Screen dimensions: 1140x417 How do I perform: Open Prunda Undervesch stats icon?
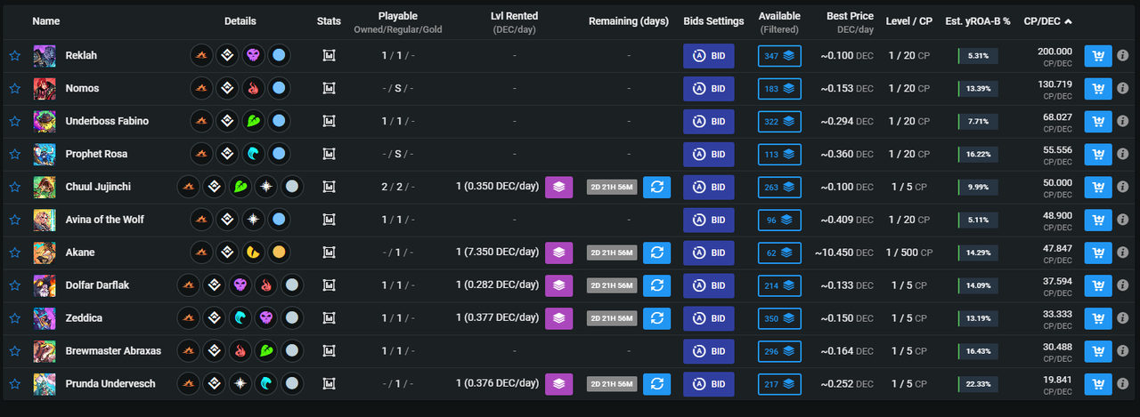coord(329,385)
